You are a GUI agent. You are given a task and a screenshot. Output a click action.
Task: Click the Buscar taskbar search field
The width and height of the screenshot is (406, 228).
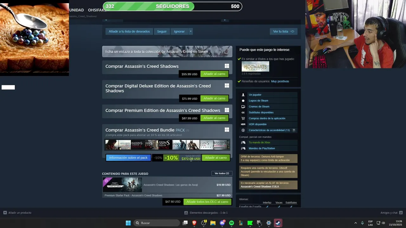tap(157, 223)
